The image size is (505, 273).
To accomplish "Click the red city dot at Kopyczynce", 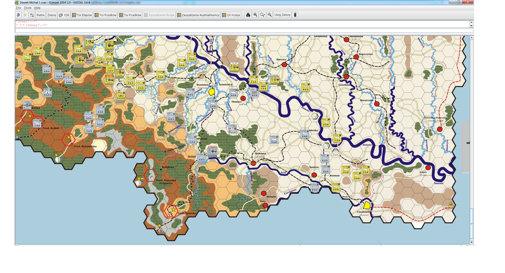I will click(x=356, y=57).
